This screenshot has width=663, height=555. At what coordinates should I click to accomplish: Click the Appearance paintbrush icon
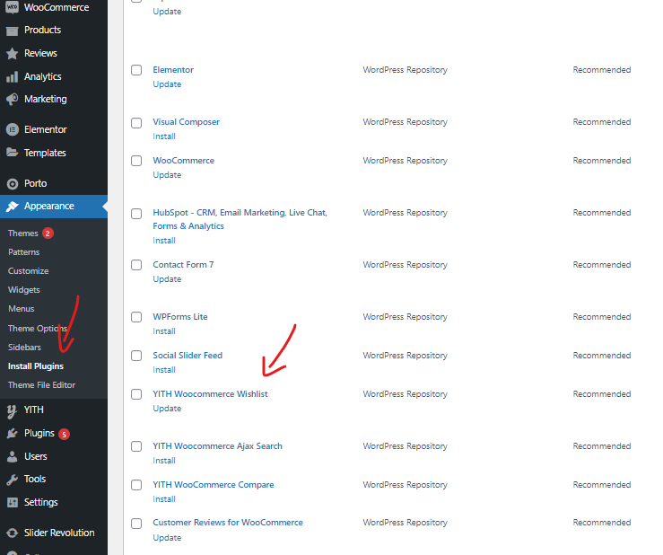coord(13,207)
